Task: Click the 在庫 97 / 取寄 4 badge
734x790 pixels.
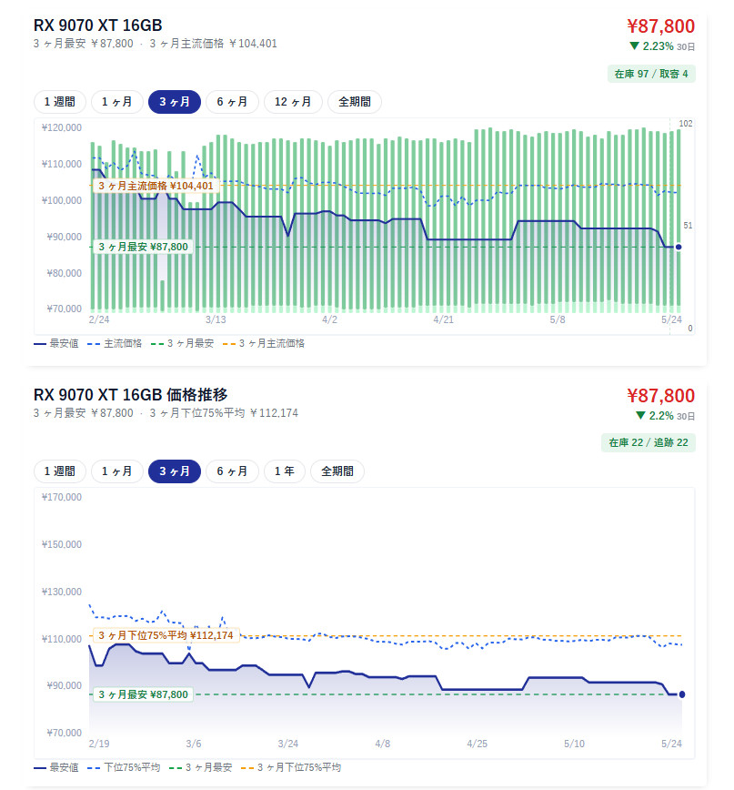Action: (651, 74)
